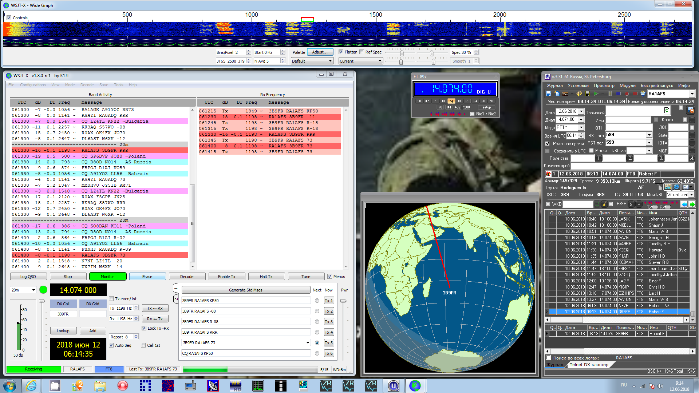The image size is (699, 393).
Task: Open the Мода RTTY mode dropdown
Action: pyautogui.click(x=581, y=127)
